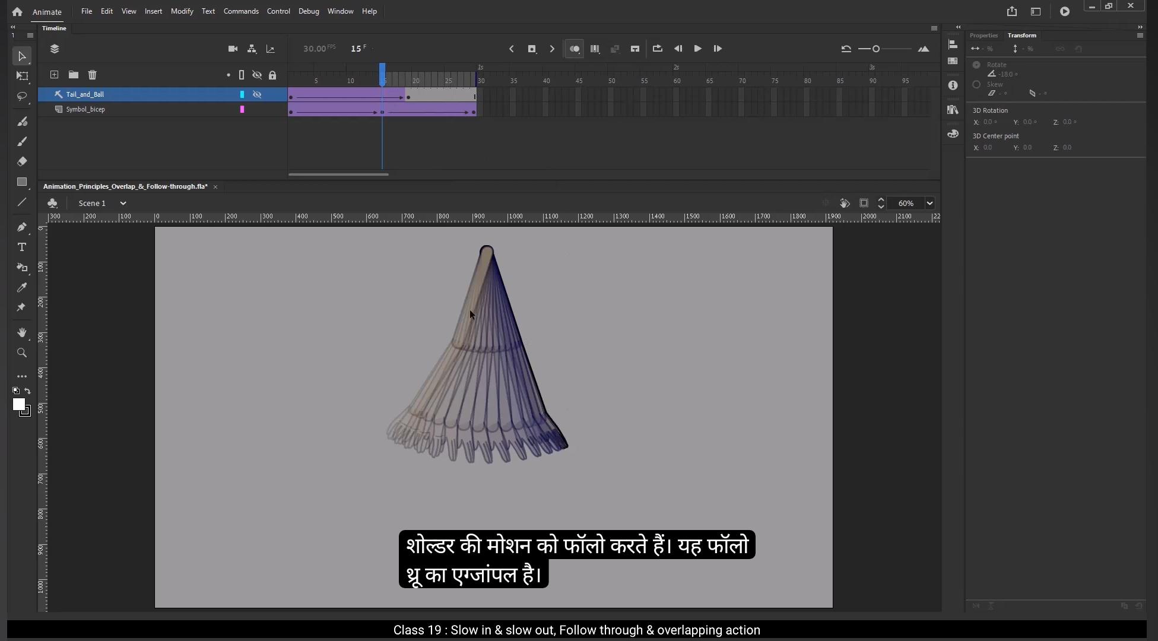Image resolution: width=1158 pixels, height=641 pixels.
Task: Click the timeline zoom slider handle
Action: click(x=876, y=49)
